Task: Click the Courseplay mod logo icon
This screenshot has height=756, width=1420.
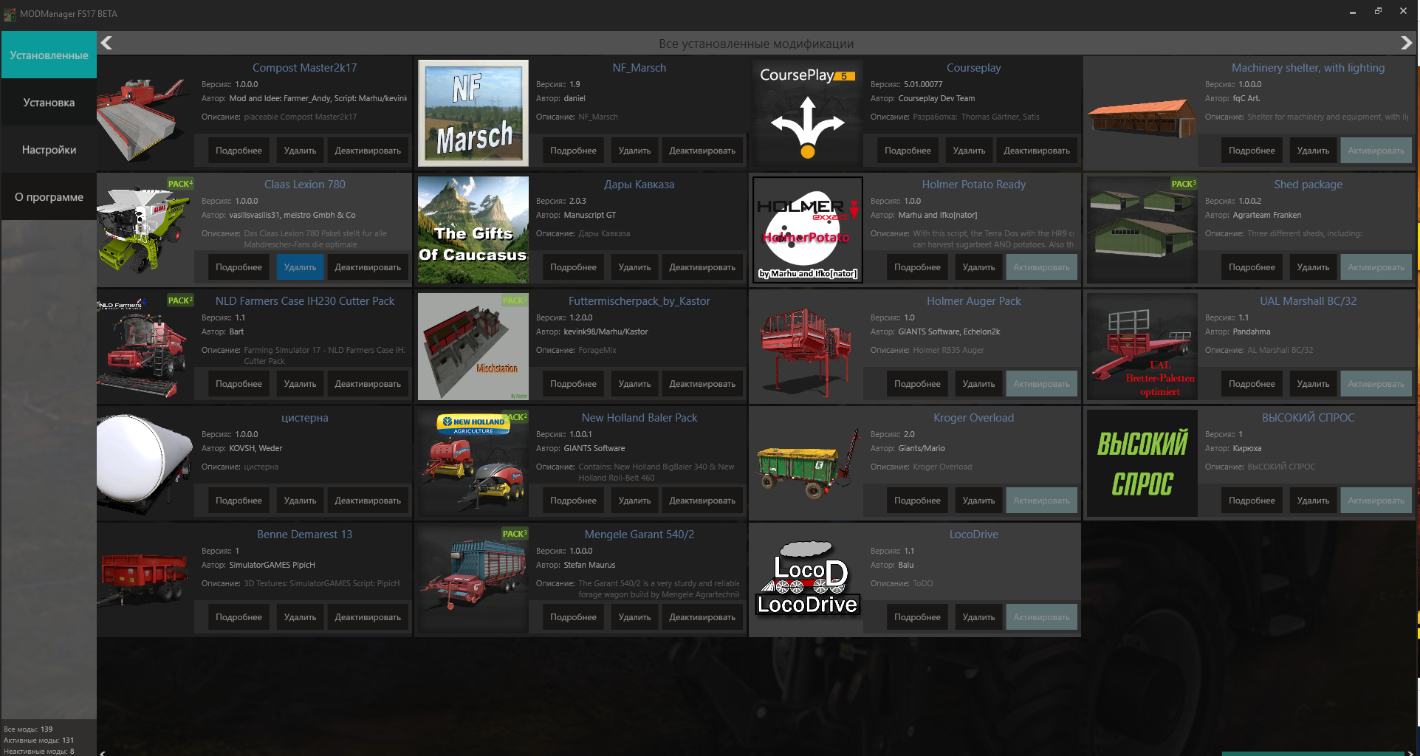Action: [x=807, y=113]
